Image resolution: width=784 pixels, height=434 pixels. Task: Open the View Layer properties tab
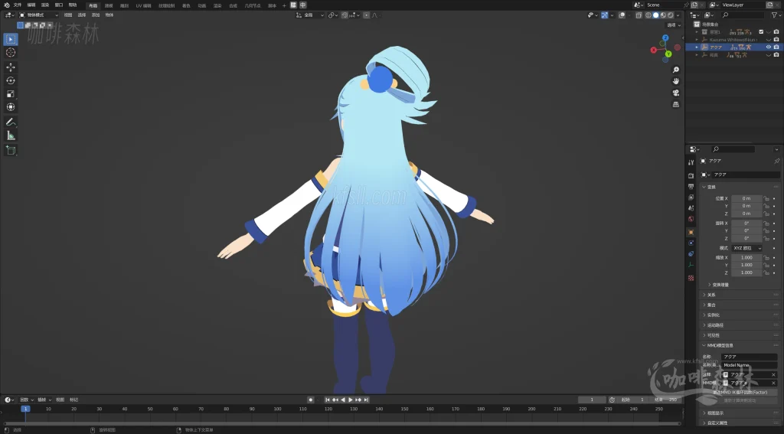691,197
